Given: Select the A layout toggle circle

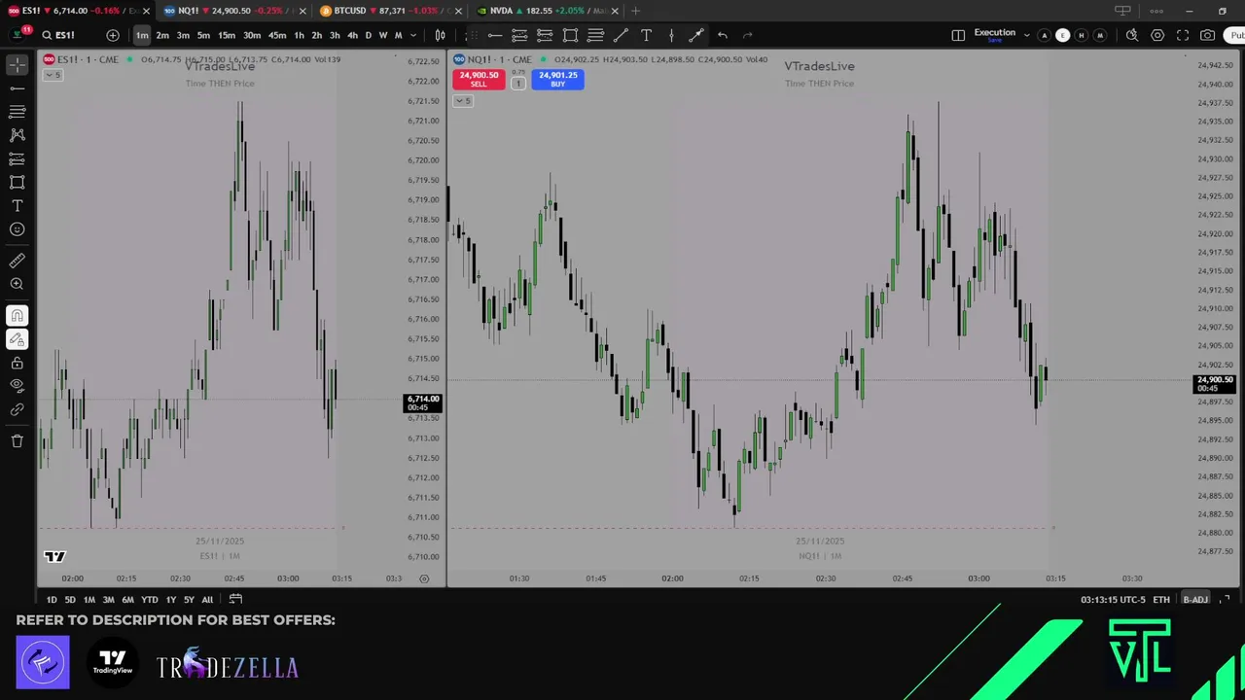Looking at the screenshot, I should (x=1045, y=35).
